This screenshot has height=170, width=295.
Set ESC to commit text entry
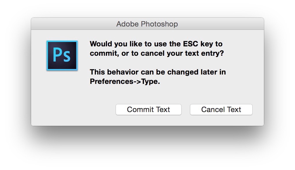[149, 109]
